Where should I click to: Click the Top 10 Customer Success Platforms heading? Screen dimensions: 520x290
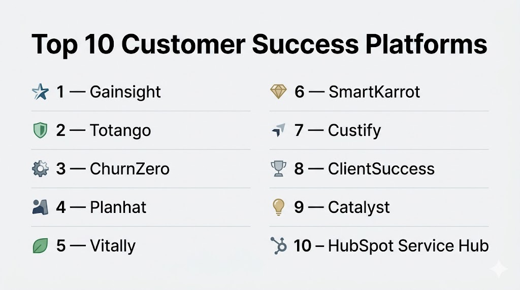[x=259, y=45]
